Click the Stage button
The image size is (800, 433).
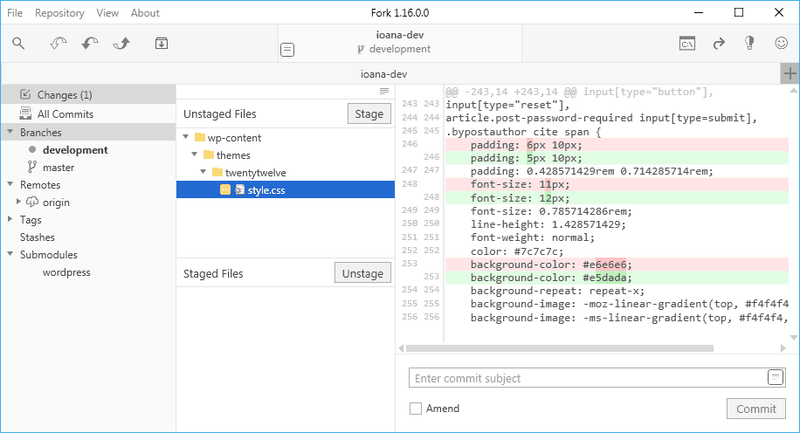point(369,113)
